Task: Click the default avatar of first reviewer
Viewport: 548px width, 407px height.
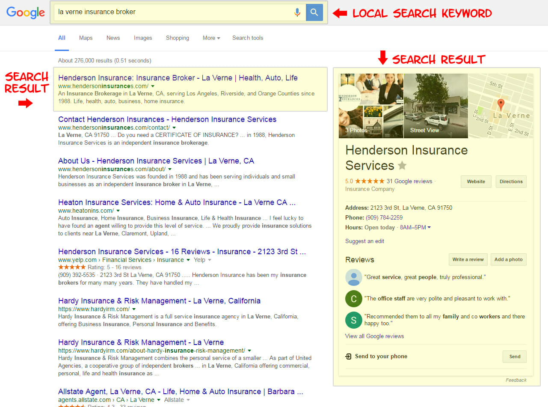Action: (x=354, y=277)
